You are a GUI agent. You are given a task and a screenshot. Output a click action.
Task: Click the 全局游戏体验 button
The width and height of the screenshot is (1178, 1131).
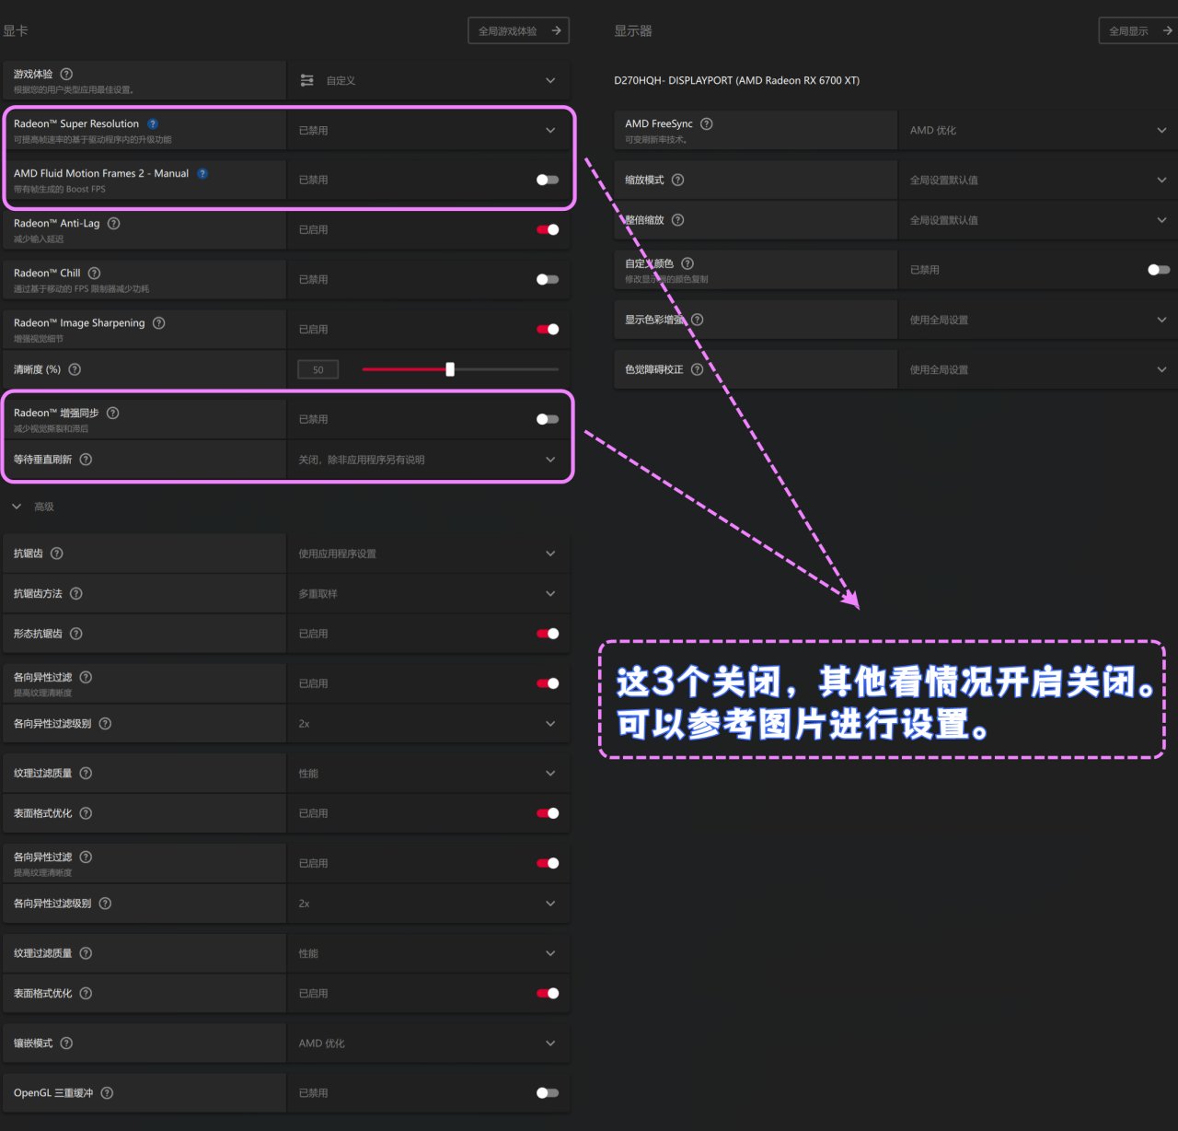pos(519,30)
